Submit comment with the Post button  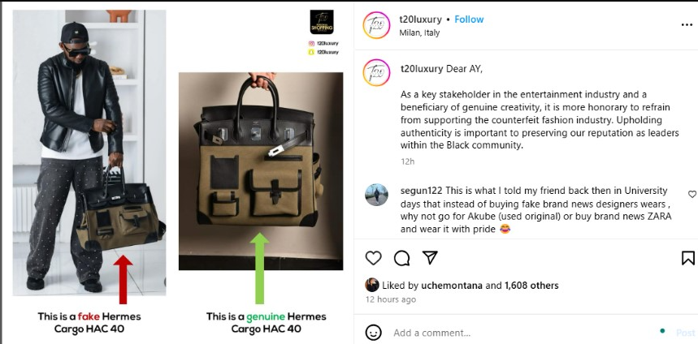(686, 333)
